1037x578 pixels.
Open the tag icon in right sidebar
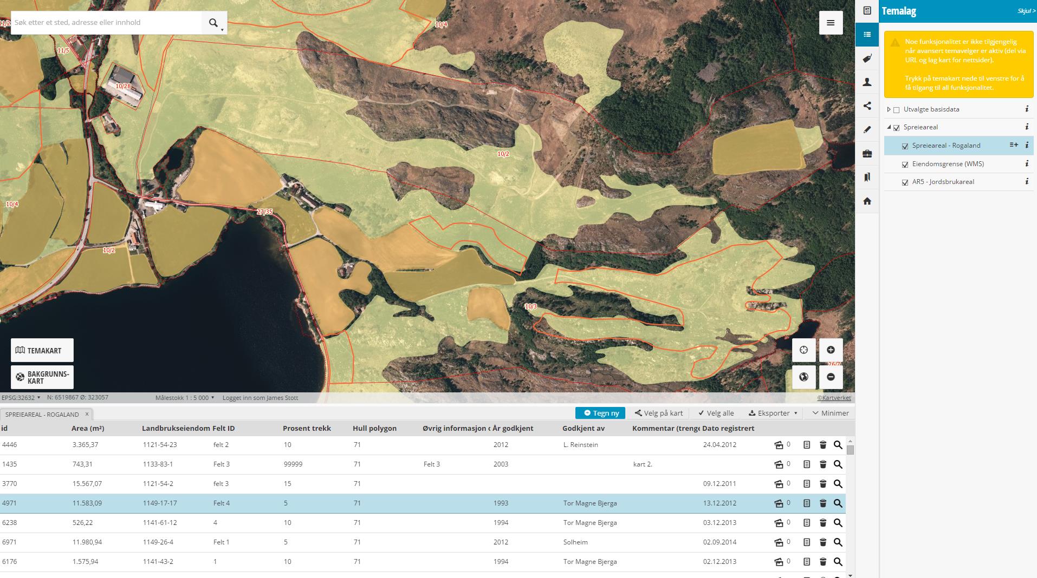pos(867,58)
